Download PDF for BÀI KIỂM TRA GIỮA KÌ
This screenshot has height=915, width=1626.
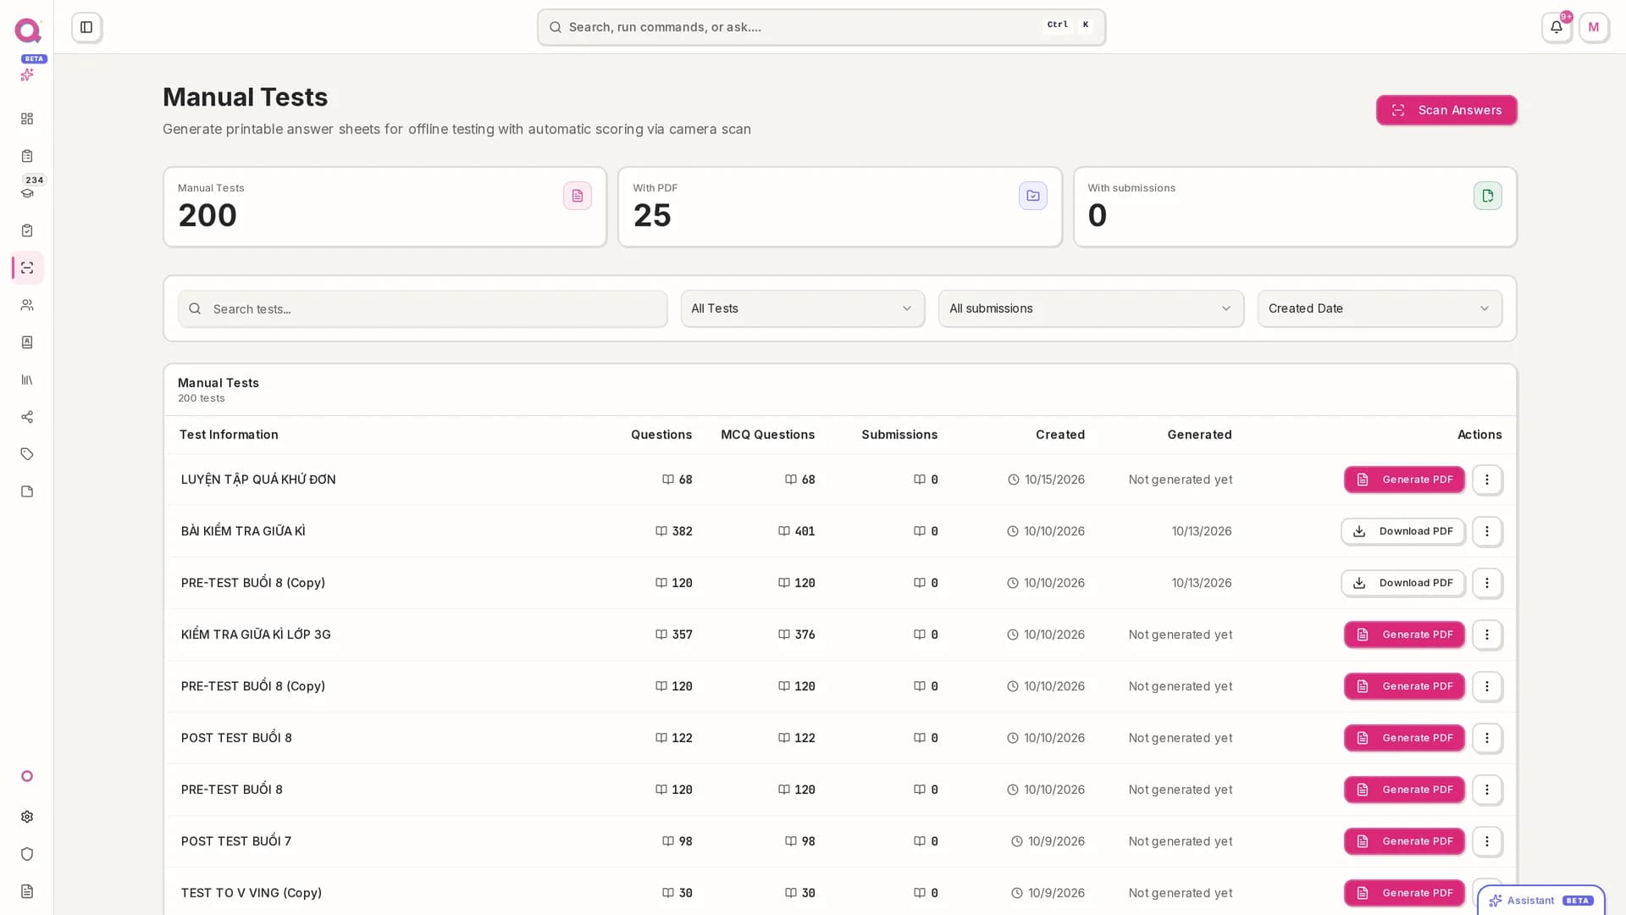tap(1402, 531)
